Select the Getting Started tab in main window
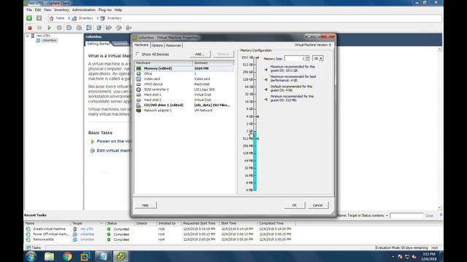Viewport: 467px width, 262px height. [99, 44]
